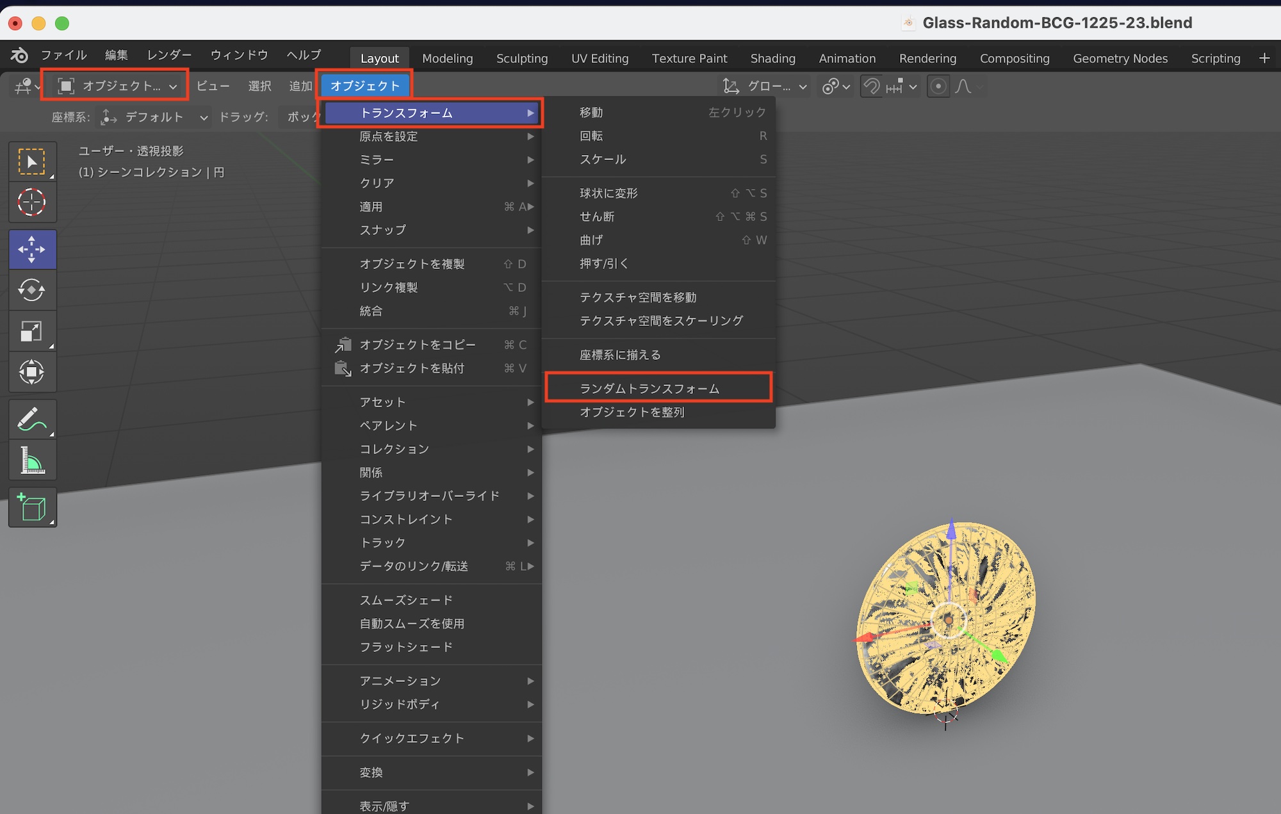Switch to the Sculpting workspace tab
The image size is (1281, 814).
[521, 58]
